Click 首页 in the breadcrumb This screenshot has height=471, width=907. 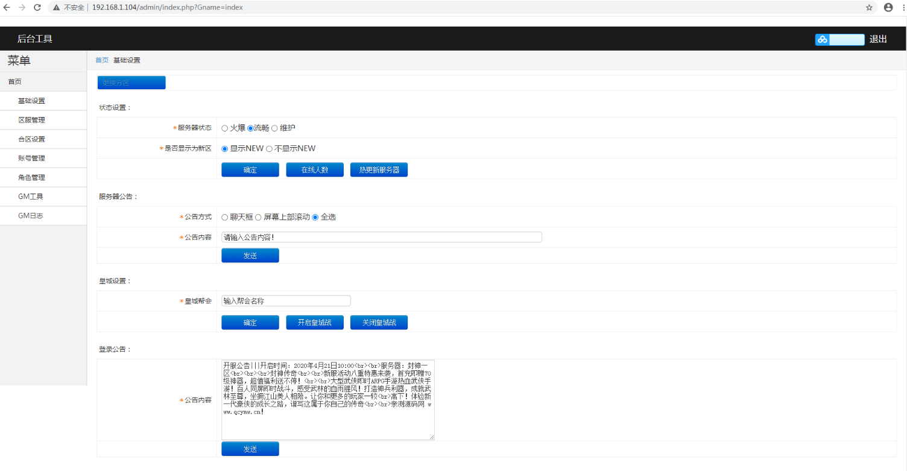[x=101, y=60]
